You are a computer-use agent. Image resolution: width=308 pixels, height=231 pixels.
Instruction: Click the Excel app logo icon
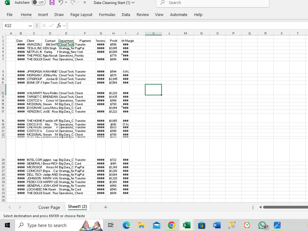pos(7,2)
